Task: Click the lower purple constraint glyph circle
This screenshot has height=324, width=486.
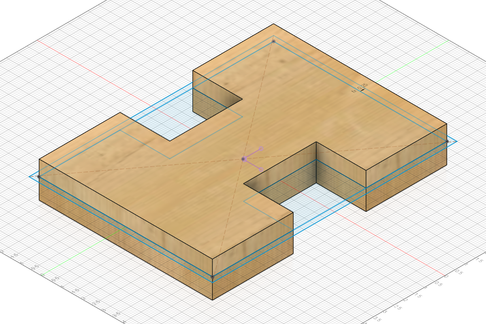Action: 261,169
